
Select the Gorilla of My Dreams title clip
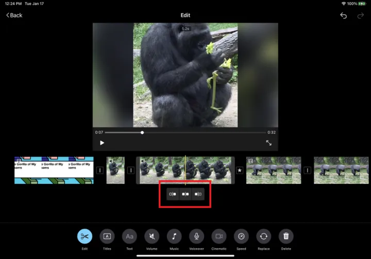pos(54,170)
